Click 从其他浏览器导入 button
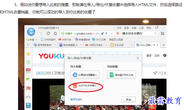 [x=85, y=75]
